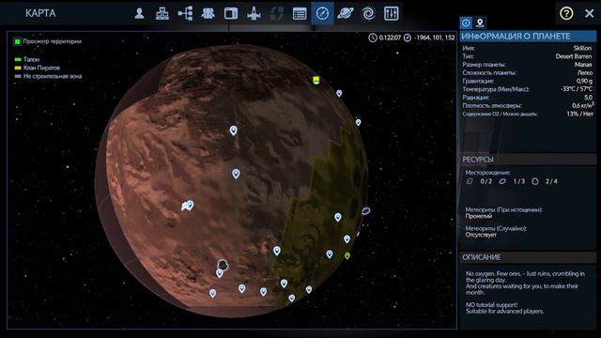This screenshot has height=338, width=601.
Task: Click the difficulty value Легко
Action: pos(585,73)
